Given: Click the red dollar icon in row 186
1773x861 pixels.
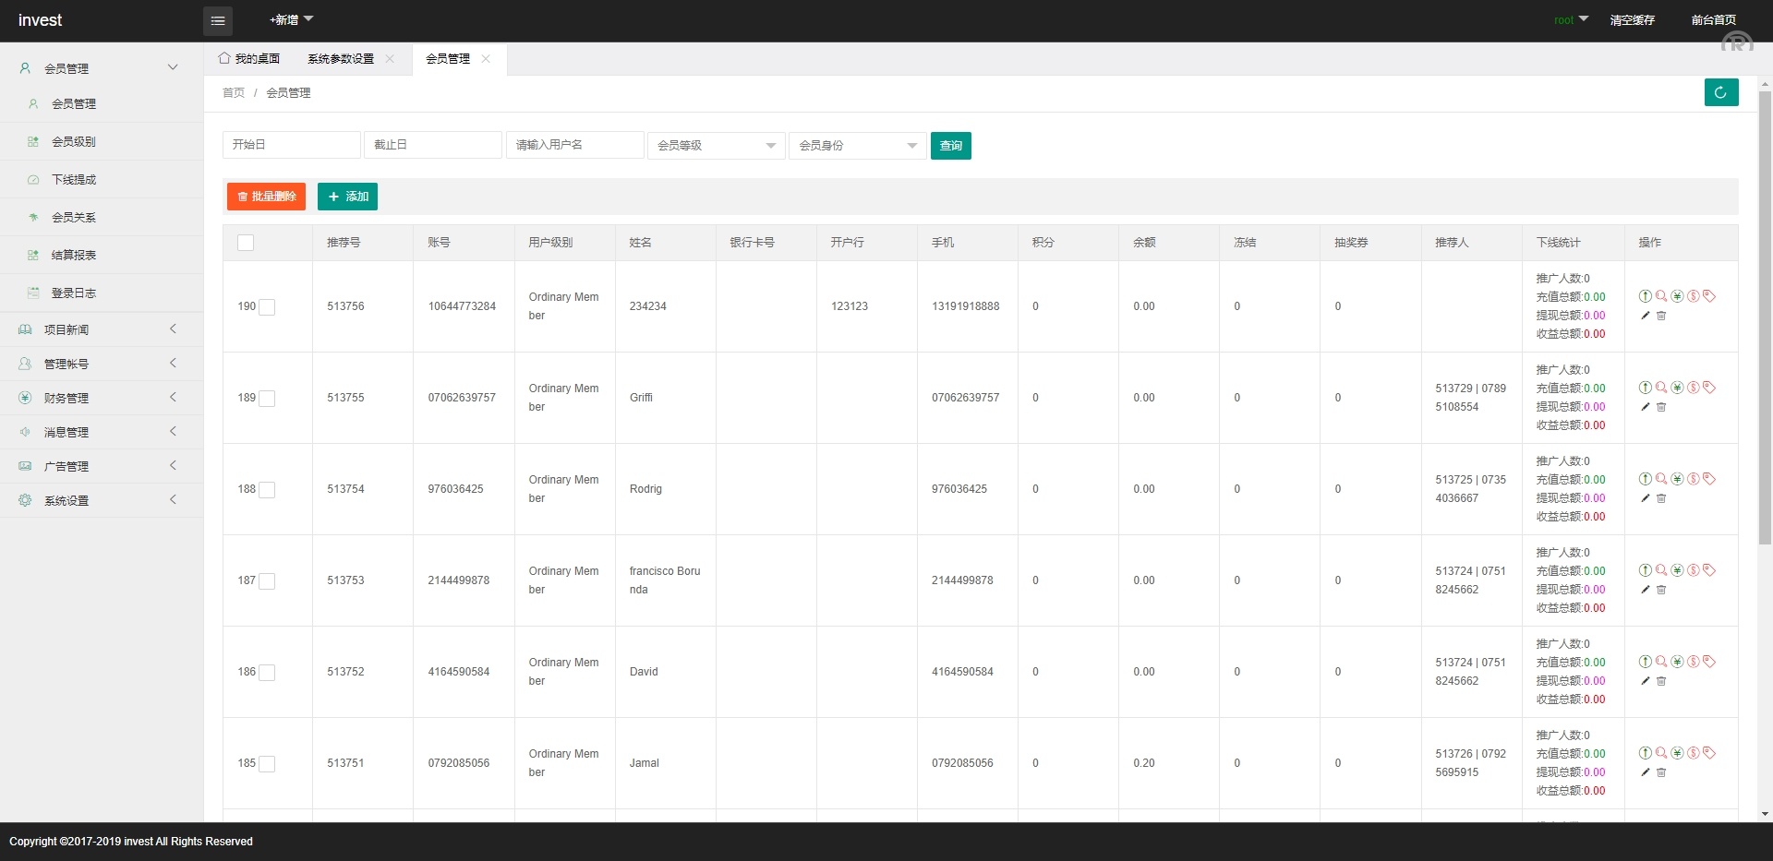Looking at the screenshot, I should [x=1694, y=662].
